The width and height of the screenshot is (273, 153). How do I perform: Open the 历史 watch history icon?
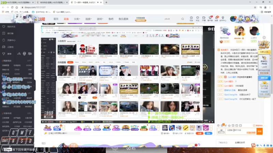pos(191,19)
